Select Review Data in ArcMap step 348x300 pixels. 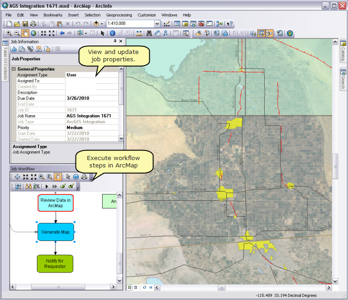coord(55,203)
